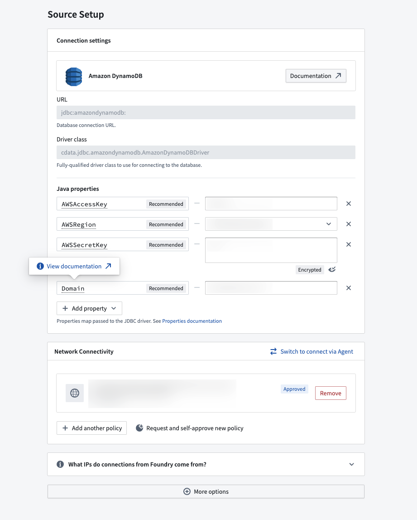The width and height of the screenshot is (417, 520).
Task: Click the info icon beside Foundry IPs question
Action: [60, 464]
